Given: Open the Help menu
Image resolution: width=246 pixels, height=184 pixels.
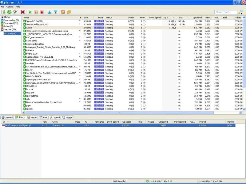Looking at the screenshot, I should (x=18, y=7).
